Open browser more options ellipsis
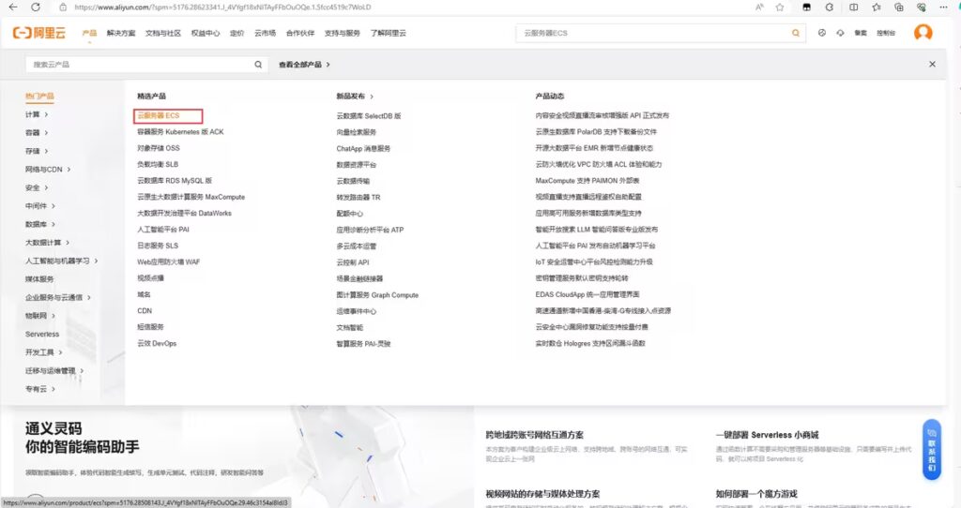This screenshot has height=508, width=961. click(943, 7)
